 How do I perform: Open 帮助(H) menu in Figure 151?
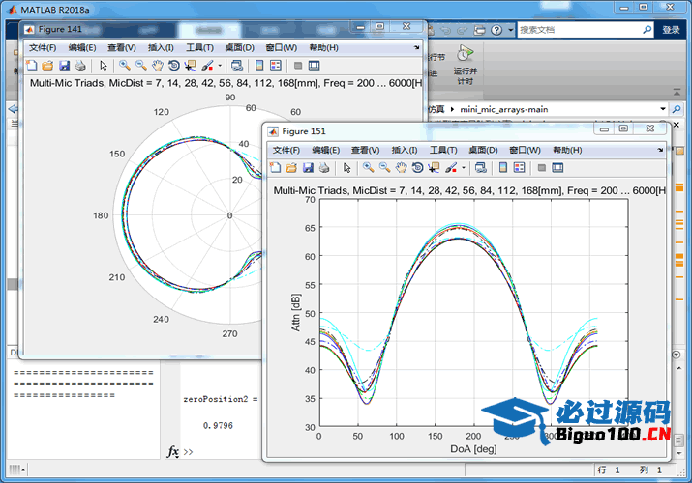click(567, 150)
